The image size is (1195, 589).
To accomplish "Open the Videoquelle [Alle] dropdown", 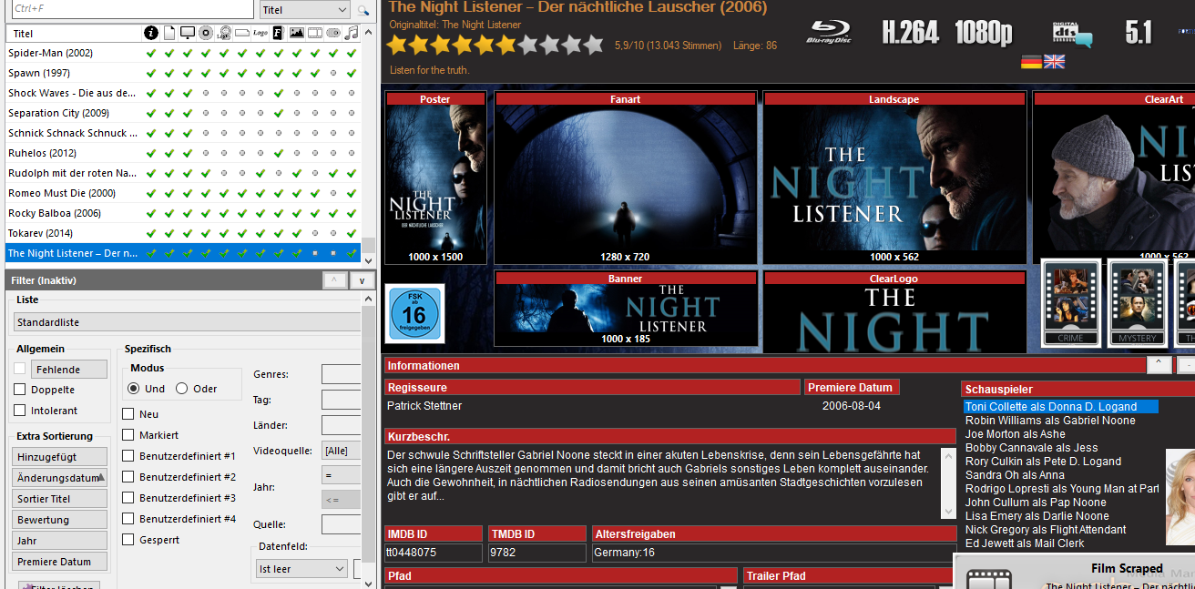I will 342,451.
